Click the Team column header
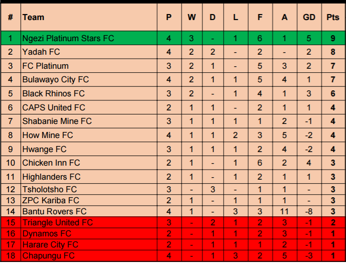 pos(33,17)
